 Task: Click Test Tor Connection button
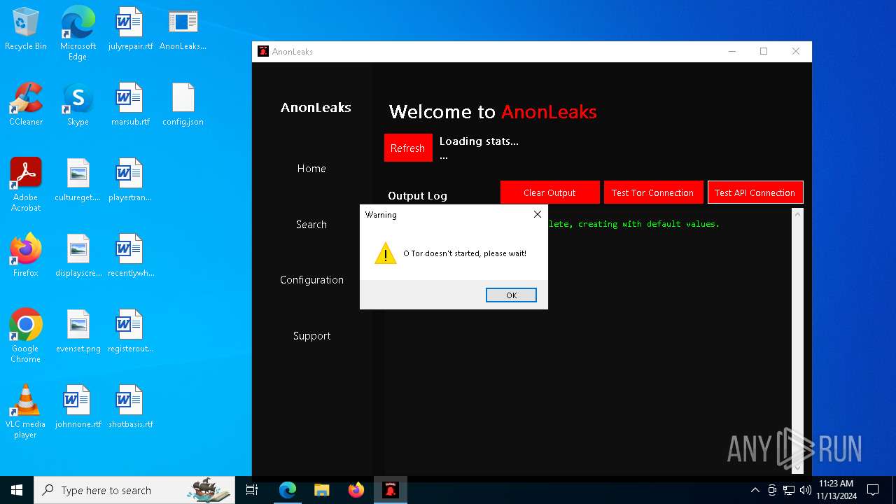pos(652,192)
